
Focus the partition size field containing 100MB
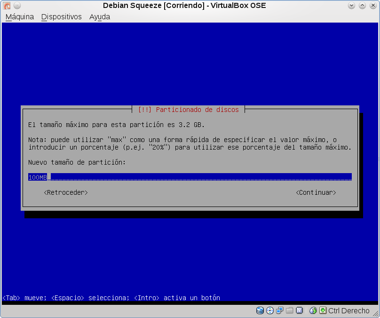click(190, 177)
